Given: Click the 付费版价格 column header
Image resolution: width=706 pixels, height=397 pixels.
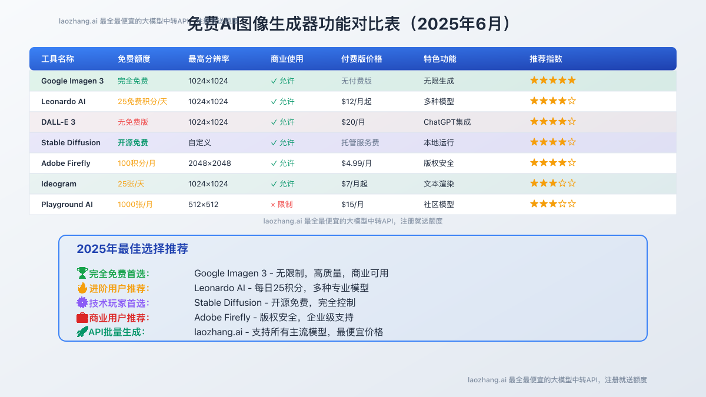Looking at the screenshot, I should (x=362, y=59).
